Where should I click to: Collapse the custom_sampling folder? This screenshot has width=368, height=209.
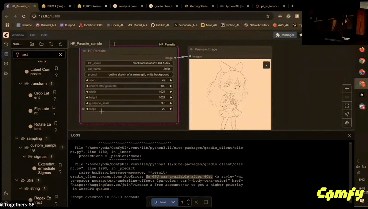(x=20, y=147)
